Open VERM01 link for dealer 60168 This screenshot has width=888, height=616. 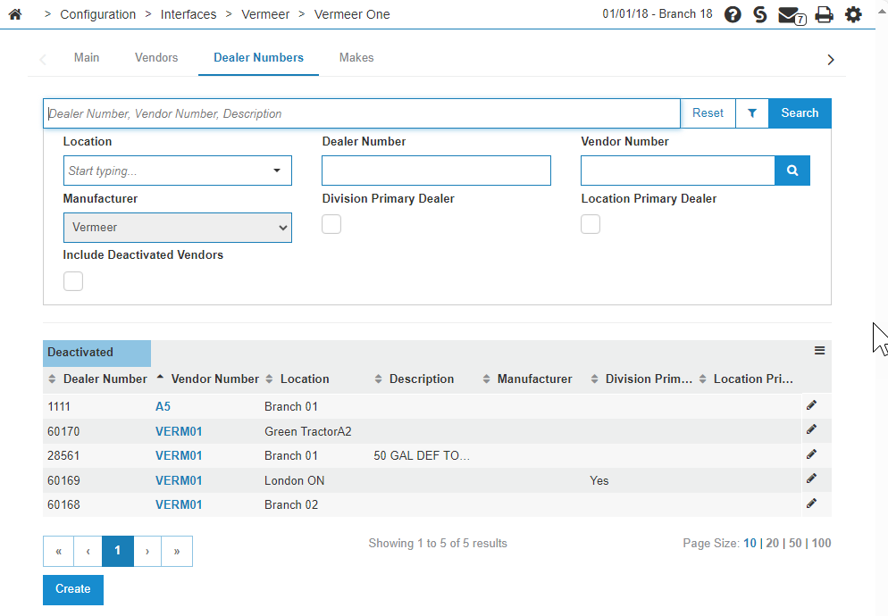(x=179, y=505)
